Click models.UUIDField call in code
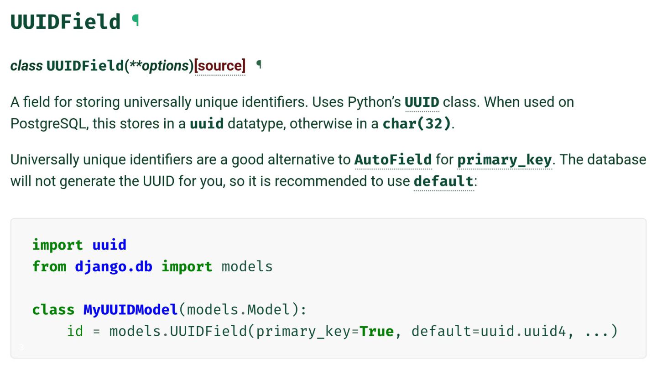This screenshot has height=370, width=657. [178, 331]
